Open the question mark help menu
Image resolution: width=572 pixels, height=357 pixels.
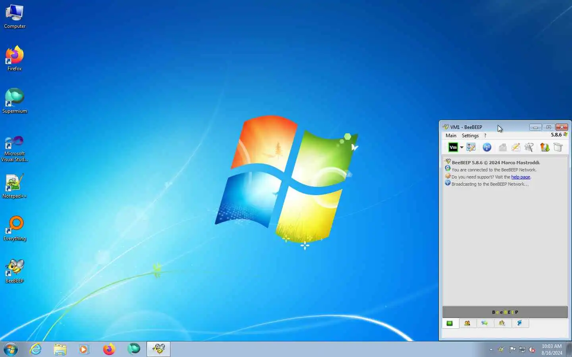[485, 136]
